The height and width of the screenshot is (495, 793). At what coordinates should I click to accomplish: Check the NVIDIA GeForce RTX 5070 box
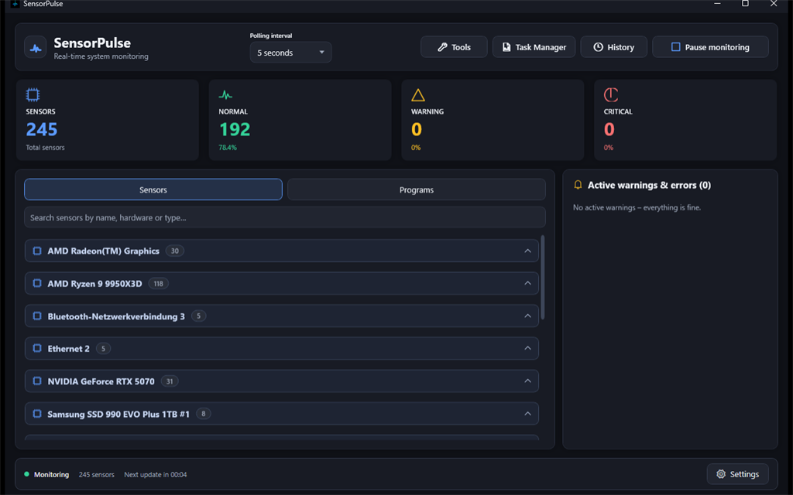point(37,381)
